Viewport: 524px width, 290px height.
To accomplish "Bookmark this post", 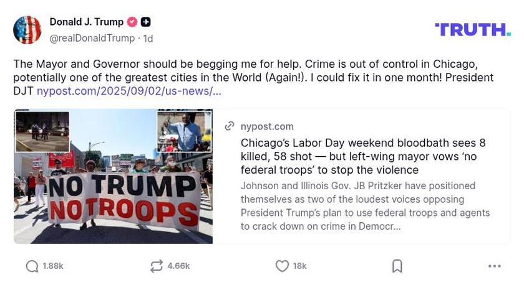I will [397, 266].
